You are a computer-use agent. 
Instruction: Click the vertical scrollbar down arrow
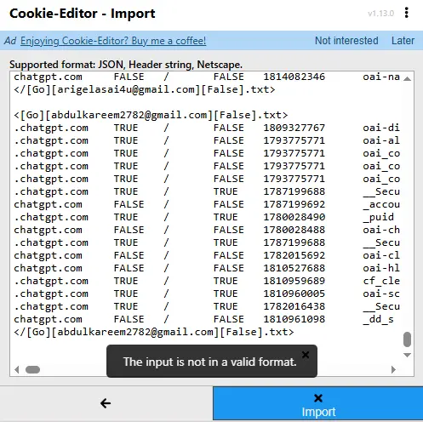click(x=407, y=355)
